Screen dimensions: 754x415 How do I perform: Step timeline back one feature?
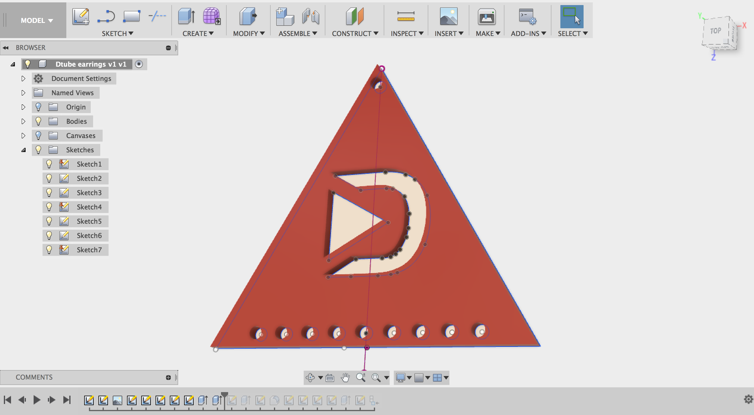point(22,400)
